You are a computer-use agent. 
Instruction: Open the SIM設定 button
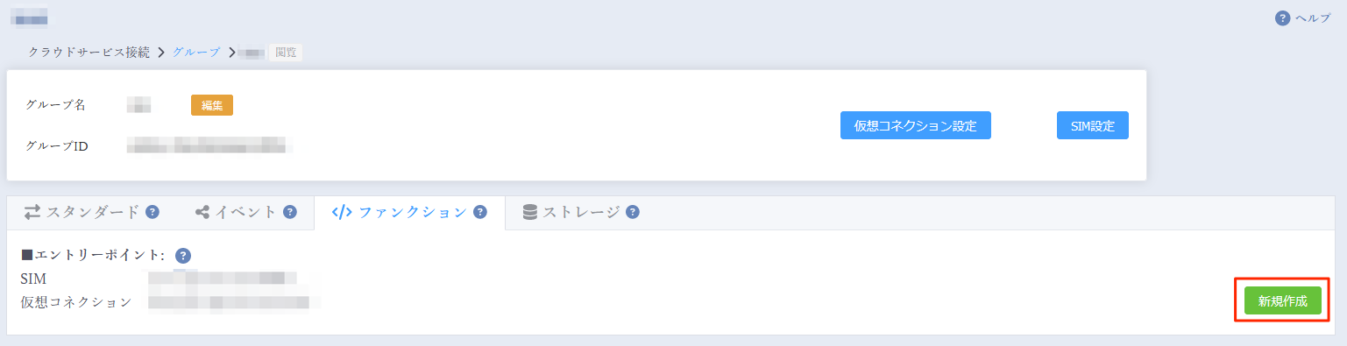click(1093, 125)
